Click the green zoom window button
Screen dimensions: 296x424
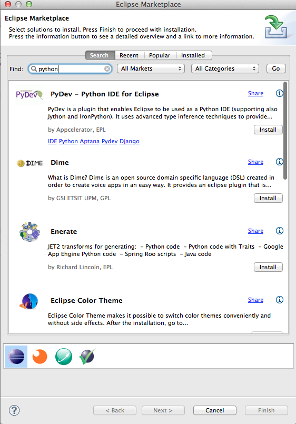[29, 4]
